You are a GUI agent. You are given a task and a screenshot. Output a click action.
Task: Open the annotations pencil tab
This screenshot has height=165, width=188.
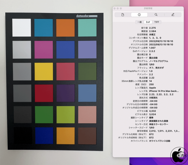(x=173, y=14)
